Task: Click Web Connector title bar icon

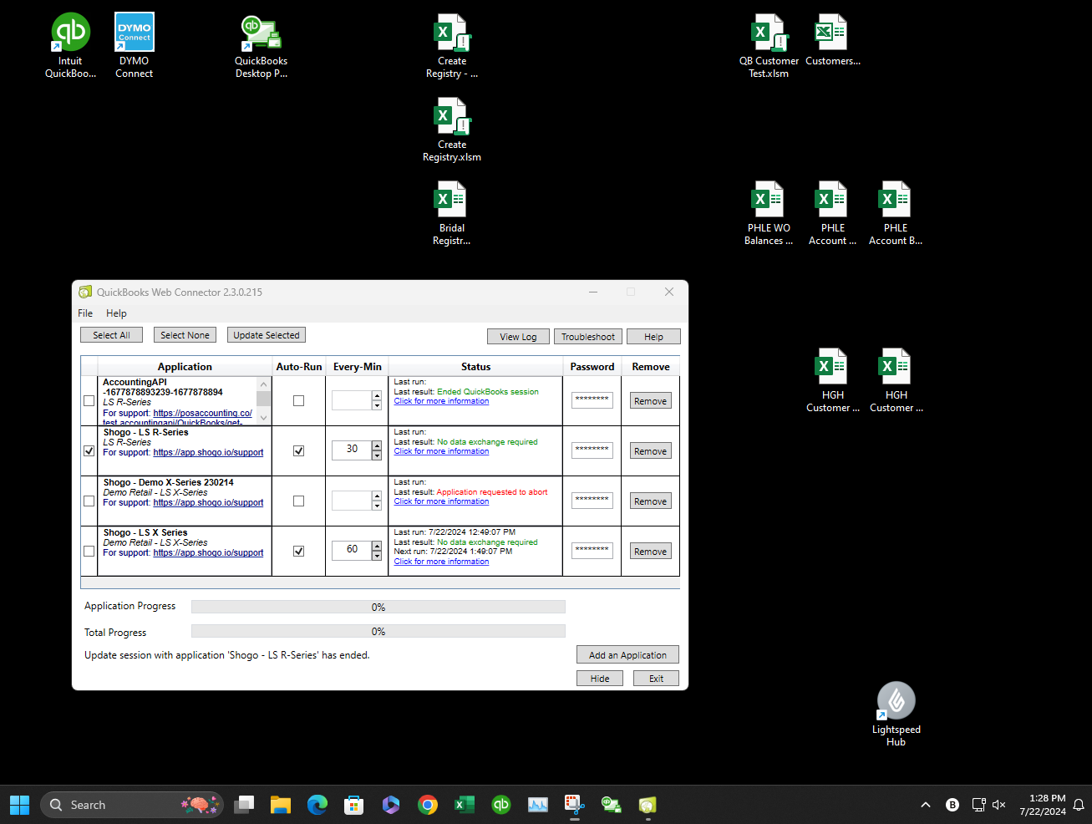Action: (x=85, y=292)
